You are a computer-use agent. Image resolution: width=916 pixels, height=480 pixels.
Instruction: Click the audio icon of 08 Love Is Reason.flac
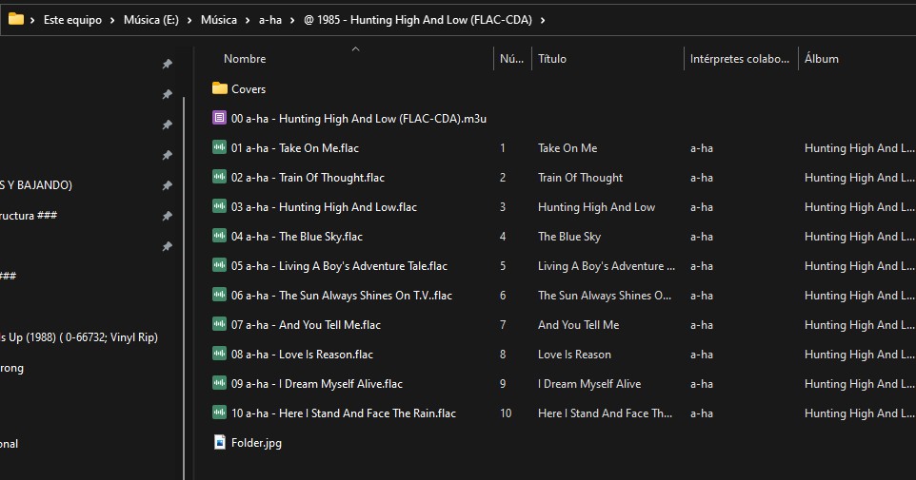point(219,354)
